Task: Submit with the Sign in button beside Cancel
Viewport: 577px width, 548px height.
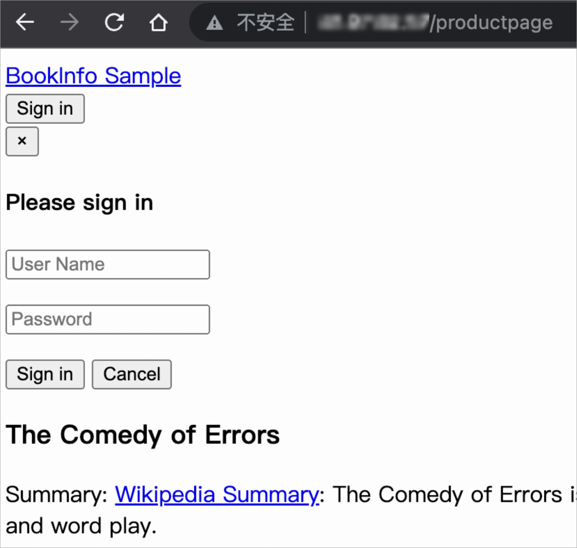Action: [x=45, y=374]
